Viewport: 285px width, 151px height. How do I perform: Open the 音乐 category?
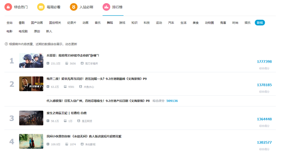(x=98, y=22)
